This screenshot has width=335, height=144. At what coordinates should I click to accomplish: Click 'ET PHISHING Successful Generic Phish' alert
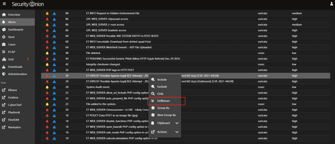[133, 59]
